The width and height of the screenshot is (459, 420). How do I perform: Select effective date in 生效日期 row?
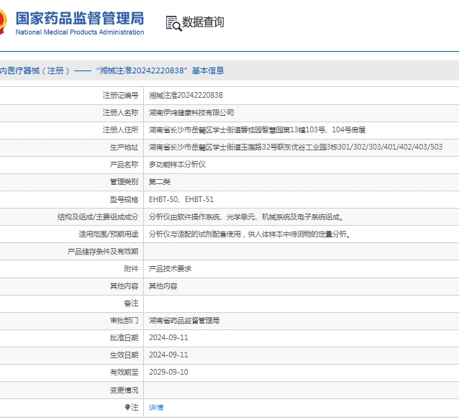[168, 355]
